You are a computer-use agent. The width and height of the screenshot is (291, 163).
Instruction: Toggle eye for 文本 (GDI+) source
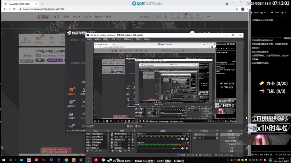(129, 137)
